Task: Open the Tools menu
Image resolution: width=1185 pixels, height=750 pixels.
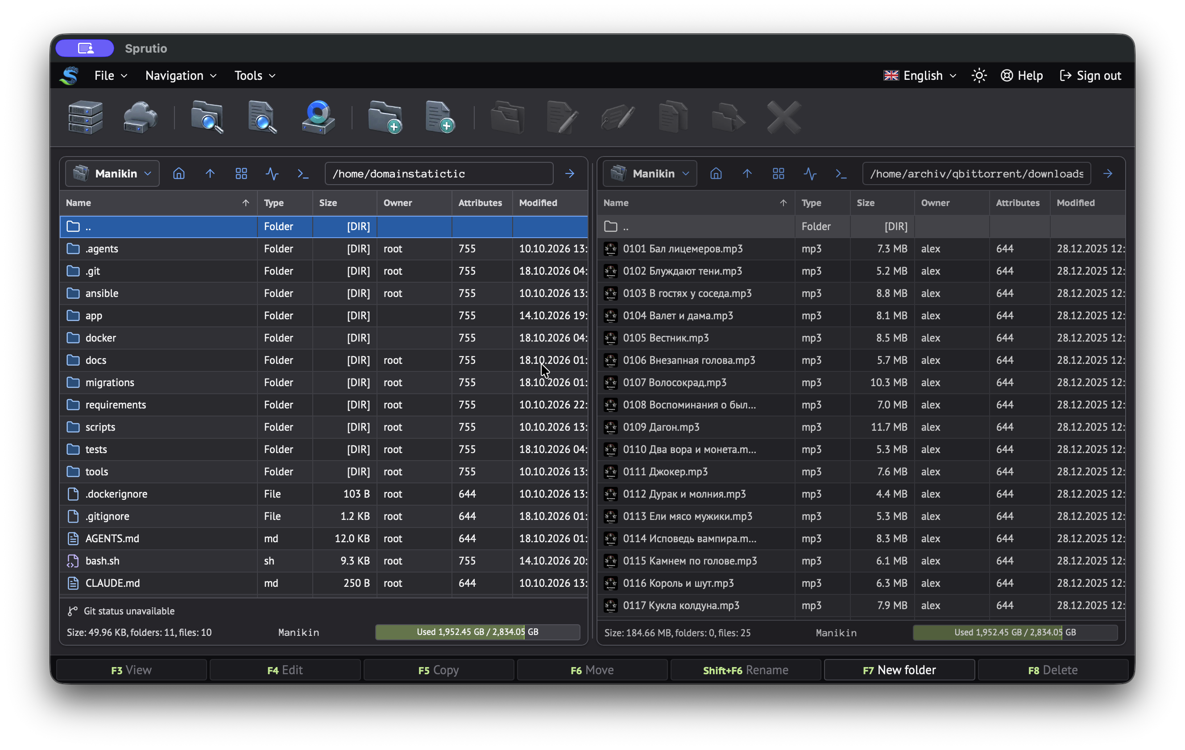Action: click(254, 75)
